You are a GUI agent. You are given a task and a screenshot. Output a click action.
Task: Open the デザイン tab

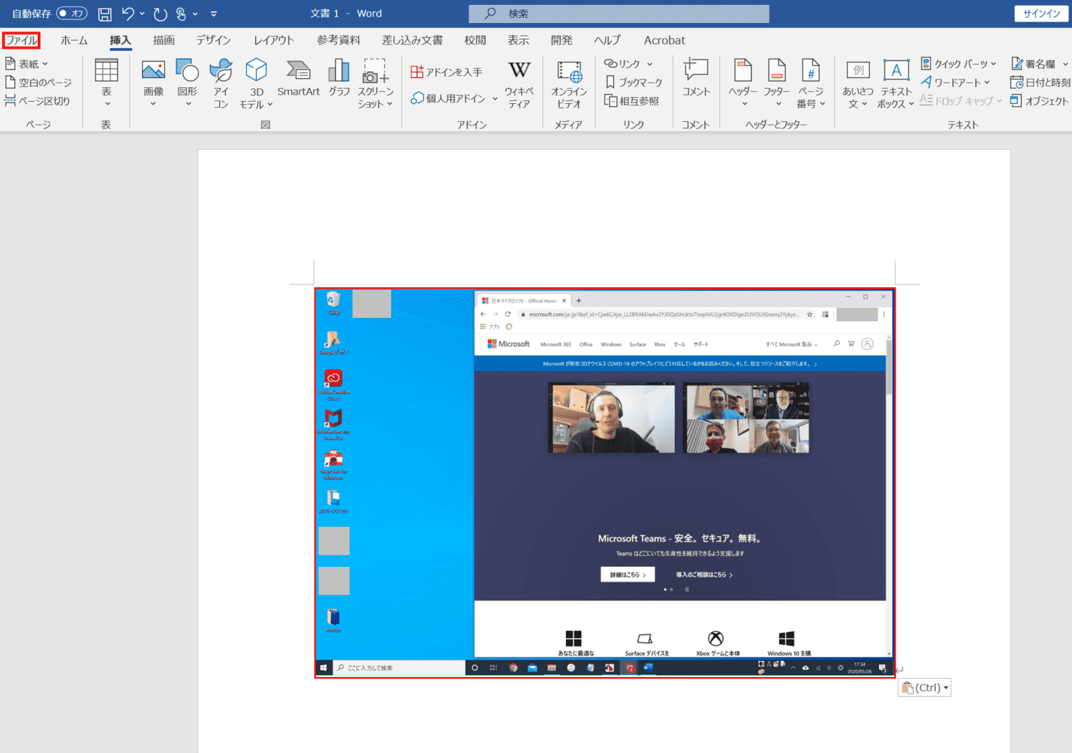213,40
